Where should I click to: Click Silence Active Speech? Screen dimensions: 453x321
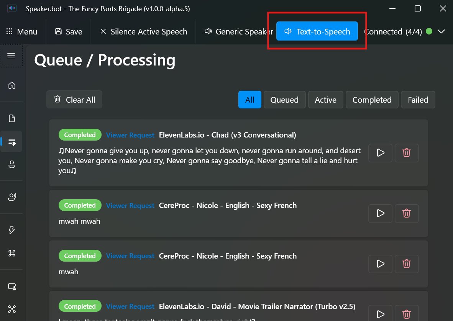click(144, 31)
